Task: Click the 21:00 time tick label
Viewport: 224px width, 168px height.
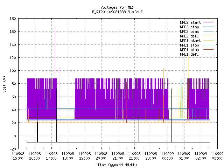Action: tap(118, 158)
